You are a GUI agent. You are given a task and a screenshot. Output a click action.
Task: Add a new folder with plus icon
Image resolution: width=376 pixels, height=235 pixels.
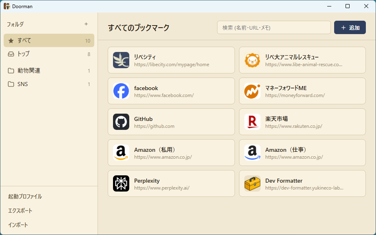[86, 24]
